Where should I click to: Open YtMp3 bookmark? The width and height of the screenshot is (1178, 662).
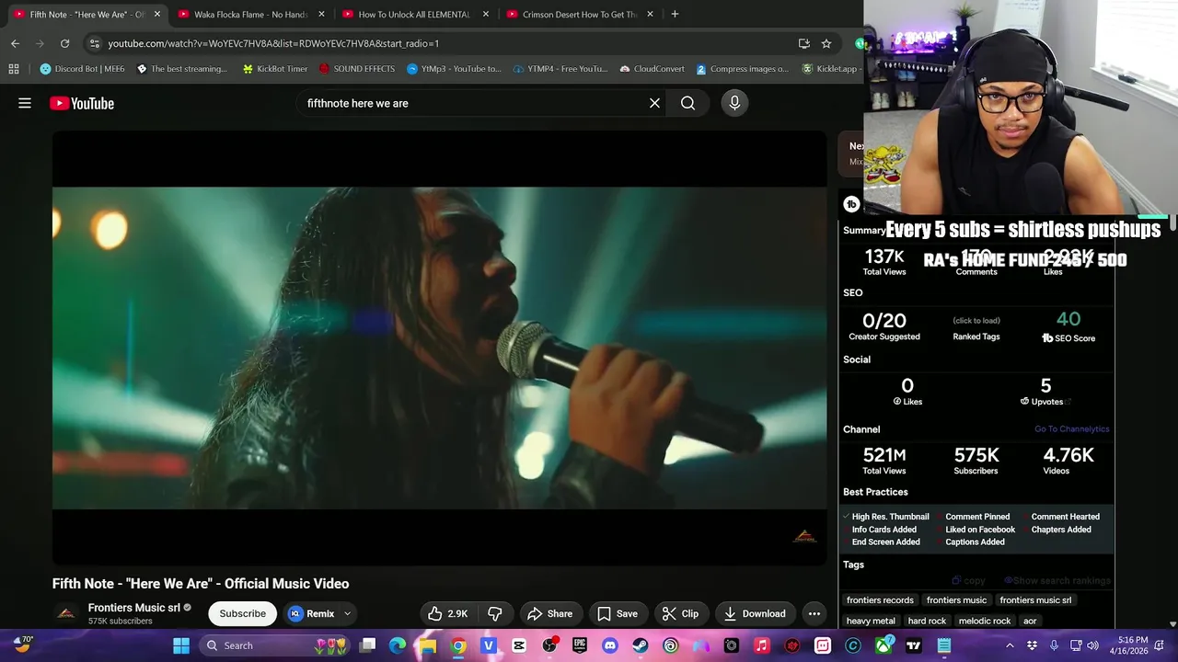point(454,69)
